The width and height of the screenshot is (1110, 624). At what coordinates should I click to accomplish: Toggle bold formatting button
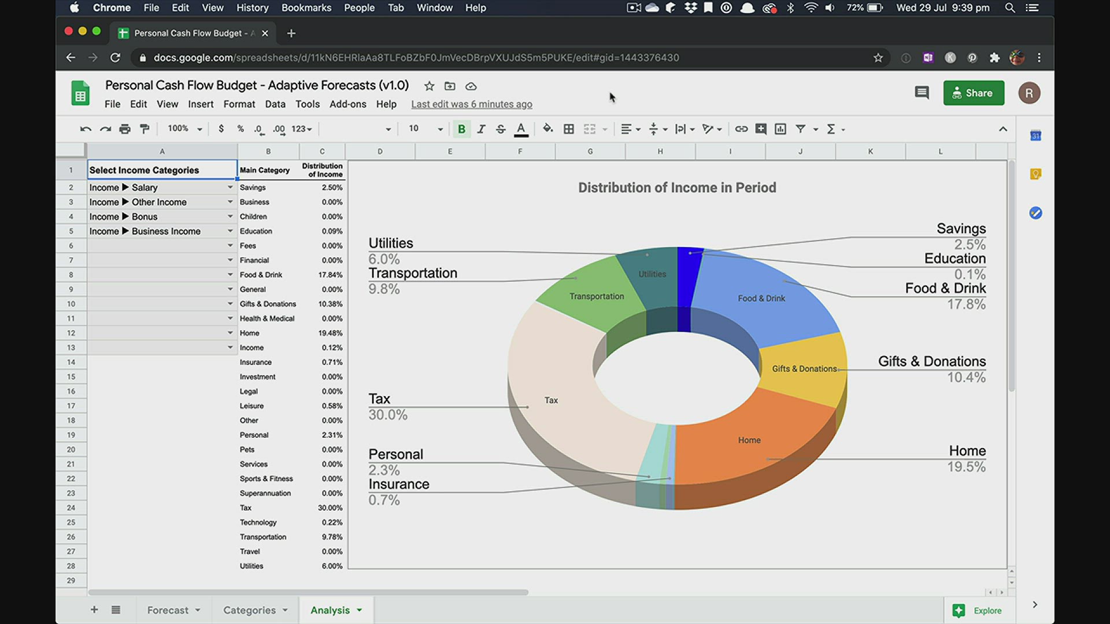(x=461, y=129)
